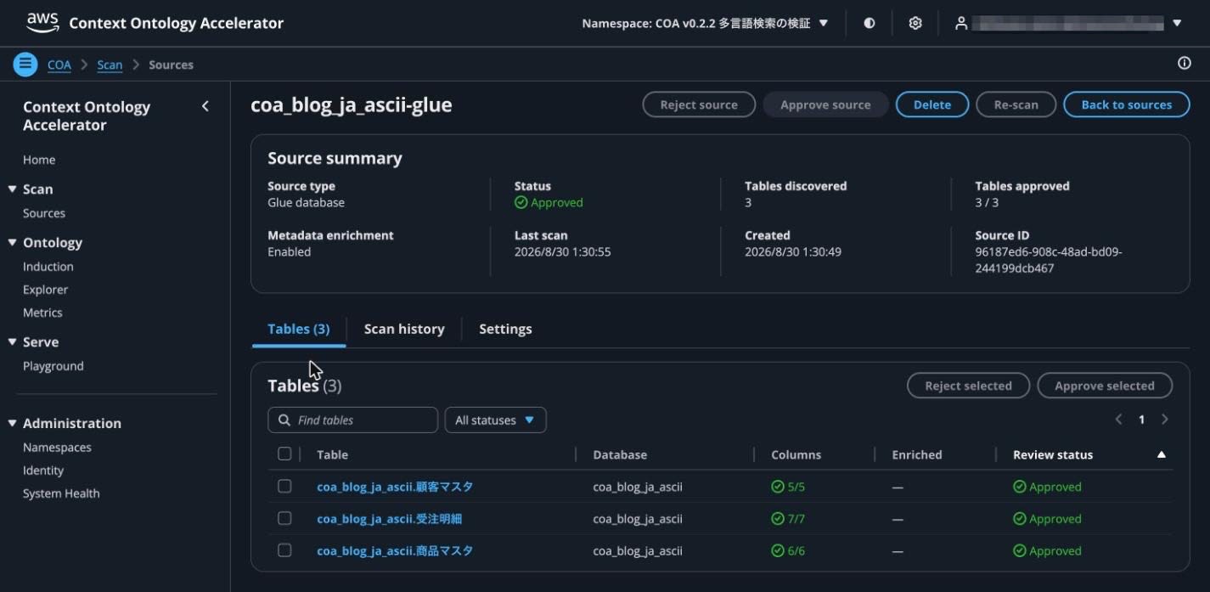
Task: Check the 受注明細 table row checkbox
Action: 284,518
